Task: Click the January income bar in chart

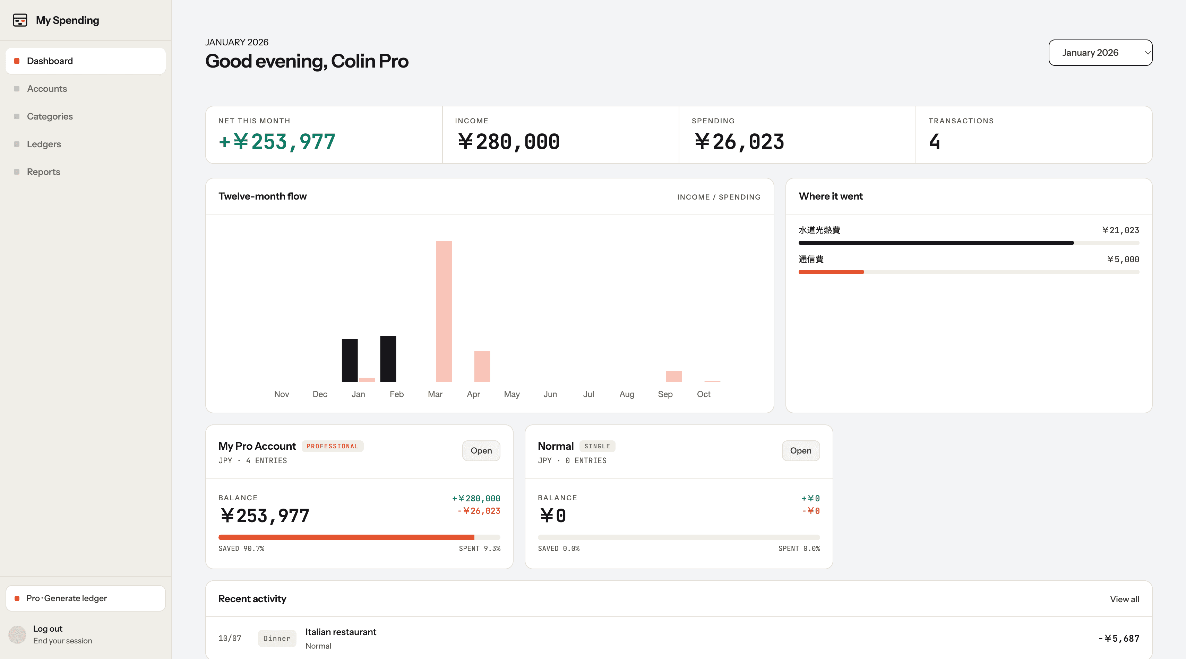Action: click(350, 360)
